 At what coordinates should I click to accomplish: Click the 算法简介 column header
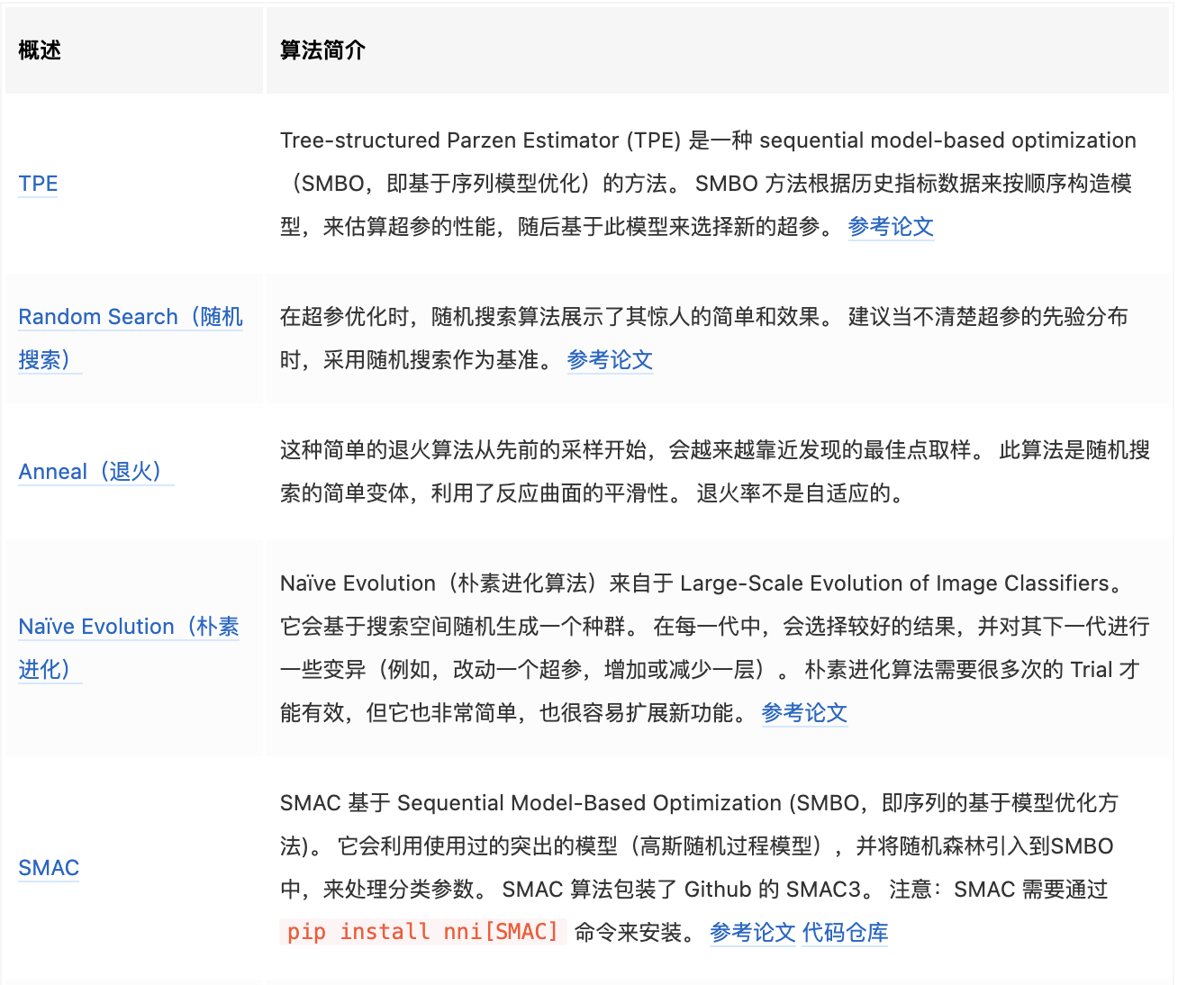(x=322, y=50)
